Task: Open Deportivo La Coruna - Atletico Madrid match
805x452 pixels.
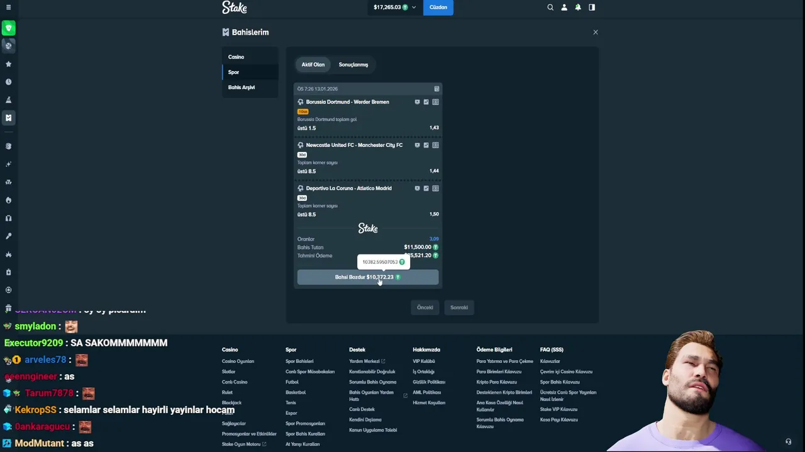Action: tap(349, 188)
